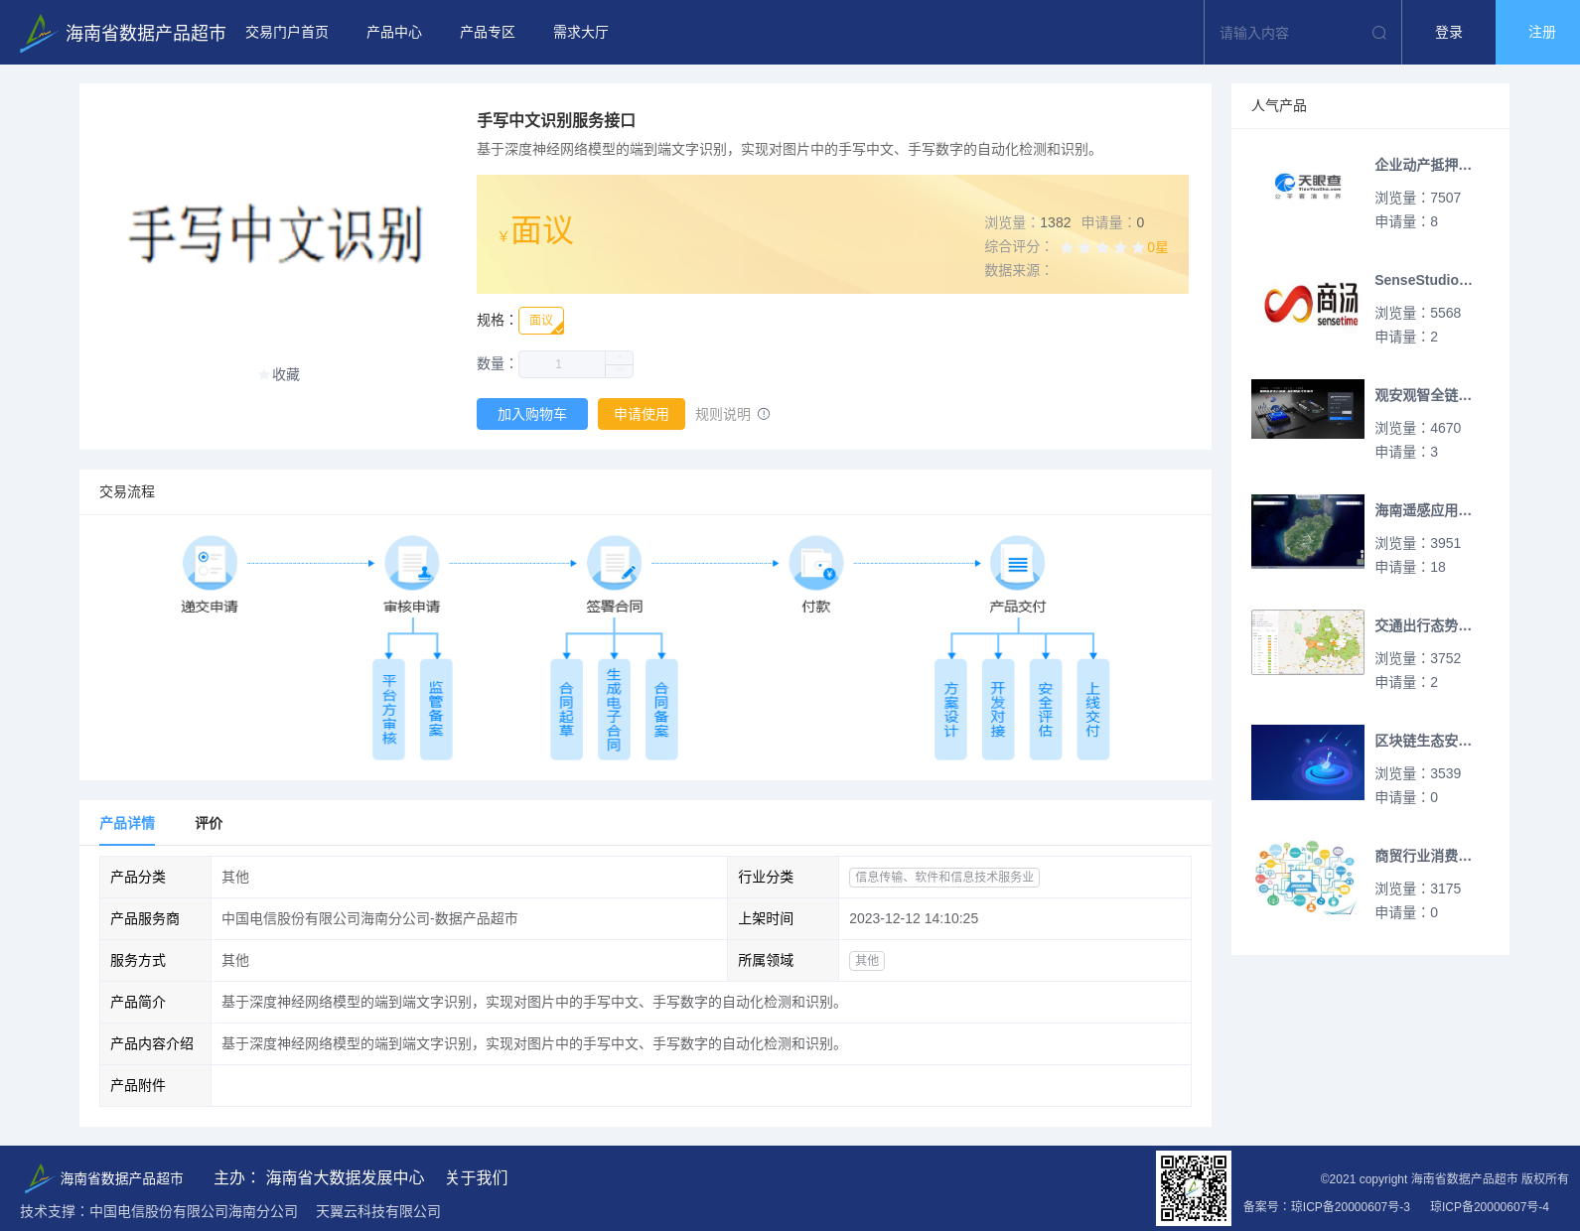
Task: Open 海南遥感应用... product title
Action: point(1423,510)
